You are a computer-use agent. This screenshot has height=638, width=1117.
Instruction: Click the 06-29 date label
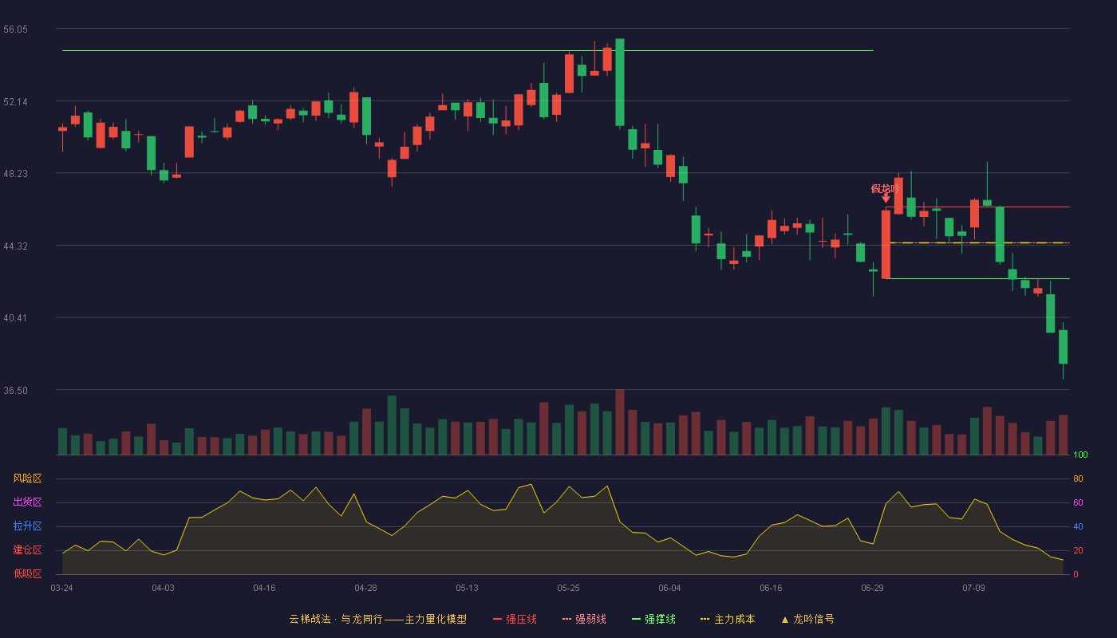(x=872, y=588)
